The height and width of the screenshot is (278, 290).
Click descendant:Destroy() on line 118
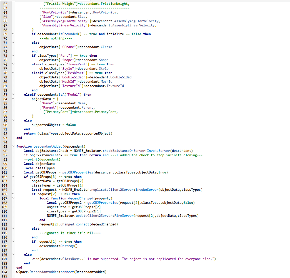click(x=58, y=246)
